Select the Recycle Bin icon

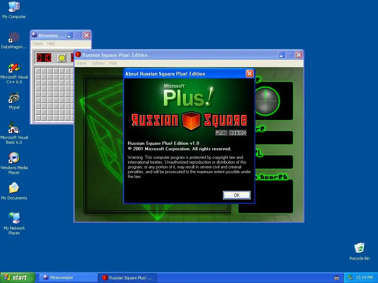point(360,251)
